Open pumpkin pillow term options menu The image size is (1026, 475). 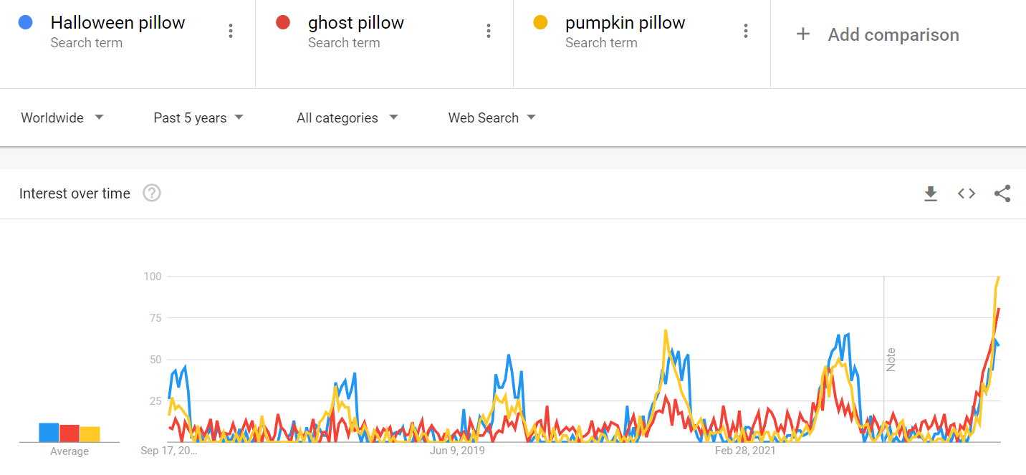coord(746,31)
